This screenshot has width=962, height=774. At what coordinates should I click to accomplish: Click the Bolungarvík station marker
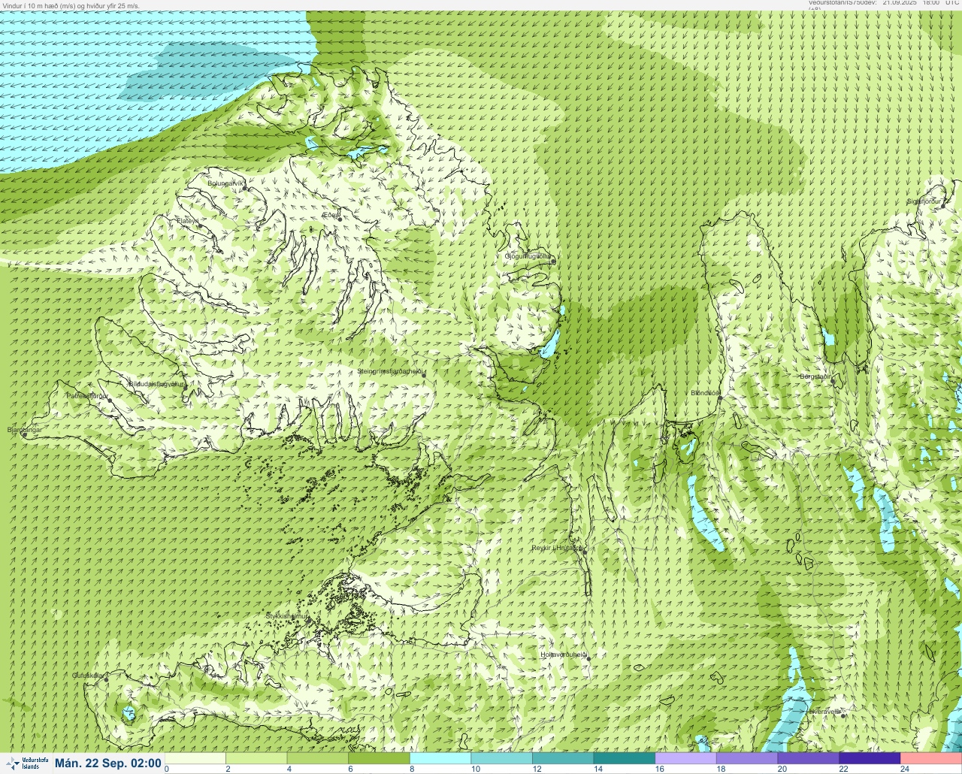click(x=245, y=188)
